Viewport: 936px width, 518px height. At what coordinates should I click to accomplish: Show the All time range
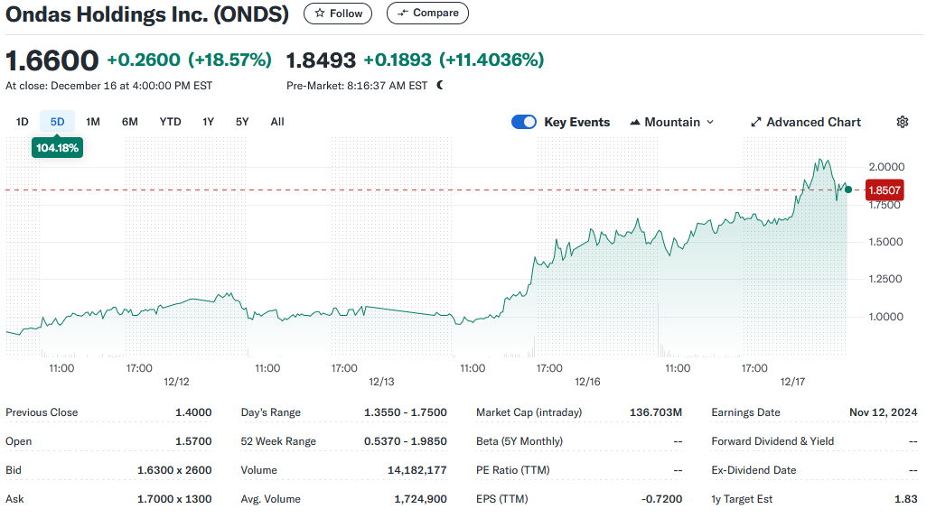tap(277, 122)
